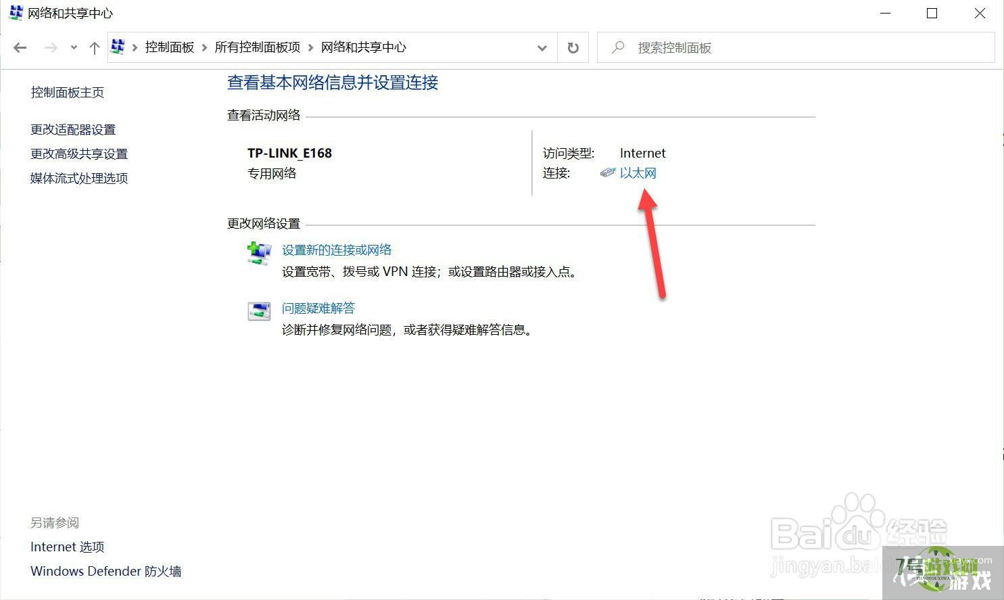Open 控制面板主页 link
Image resolution: width=1004 pixels, height=600 pixels.
pos(68,93)
